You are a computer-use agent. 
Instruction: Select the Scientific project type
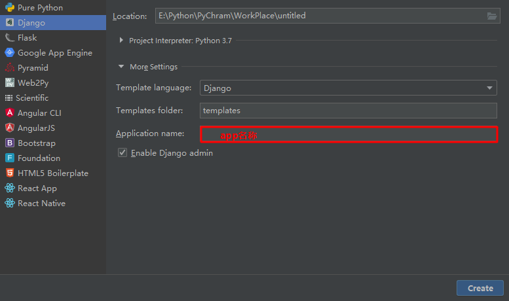53,97
